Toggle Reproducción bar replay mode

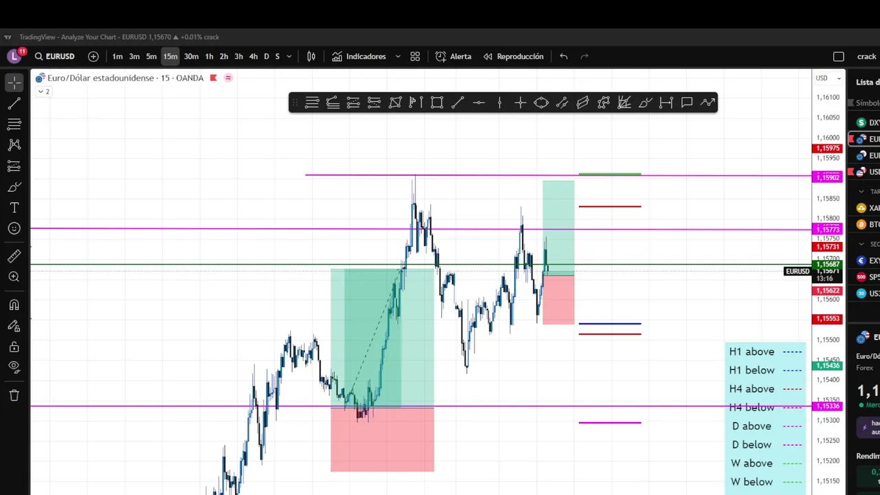513,56
